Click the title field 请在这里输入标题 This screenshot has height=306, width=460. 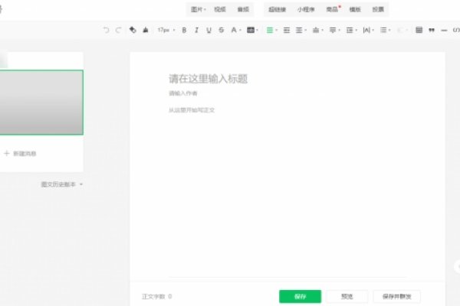pos(209,79)
